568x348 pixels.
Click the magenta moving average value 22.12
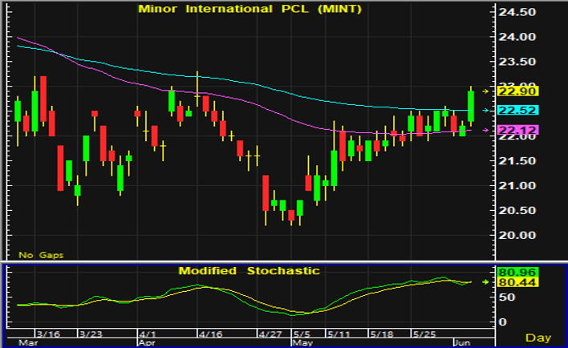(x=517, y=130)
